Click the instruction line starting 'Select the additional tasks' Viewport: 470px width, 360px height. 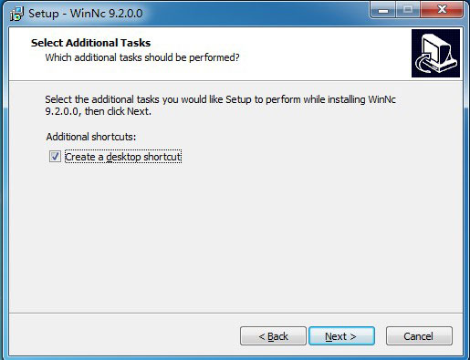tap(220, 99)
